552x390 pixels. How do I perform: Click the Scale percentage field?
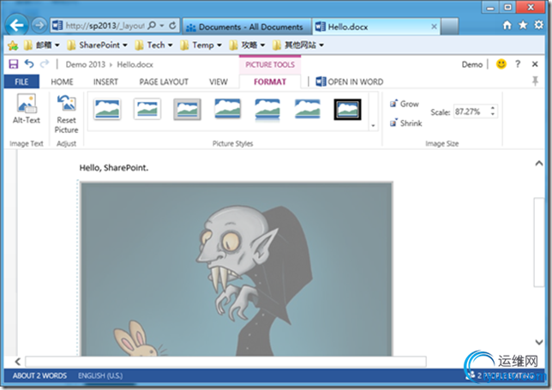coord(471,111)
